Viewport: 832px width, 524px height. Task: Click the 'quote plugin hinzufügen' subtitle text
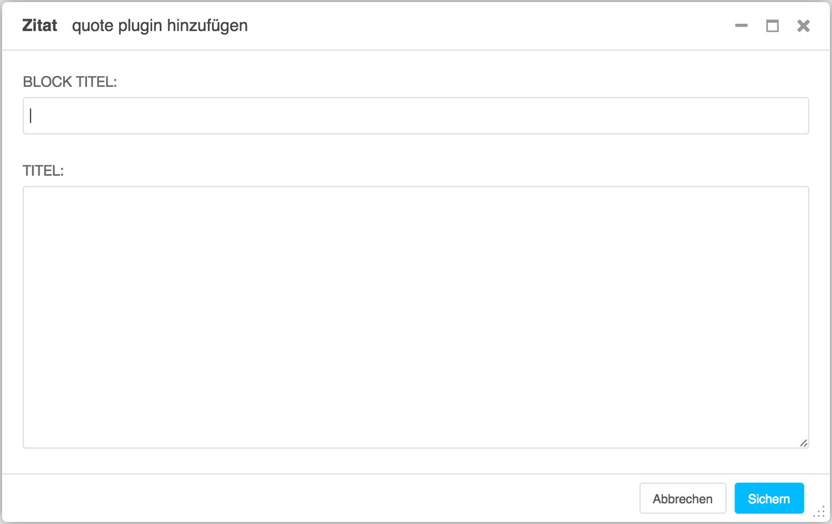tap(160, 26)
